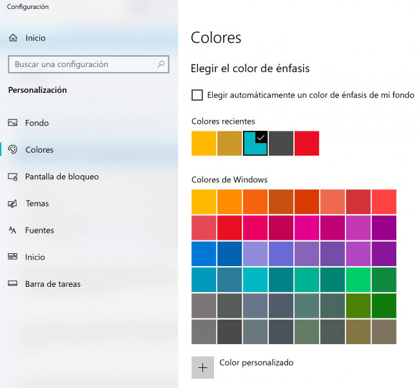419x388 pixels.
Task: Open the Fondo settings page
Action: coord(37,123)
